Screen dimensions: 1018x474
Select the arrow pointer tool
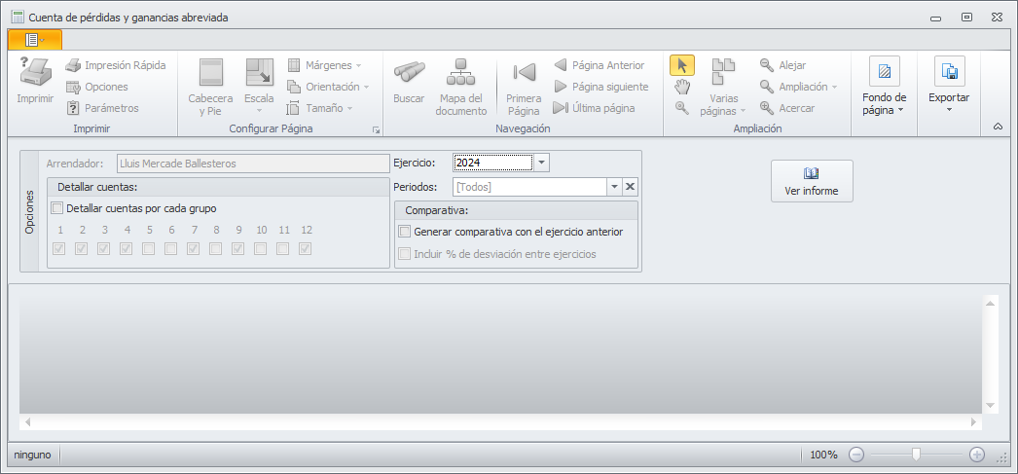(x=681, y=65)
